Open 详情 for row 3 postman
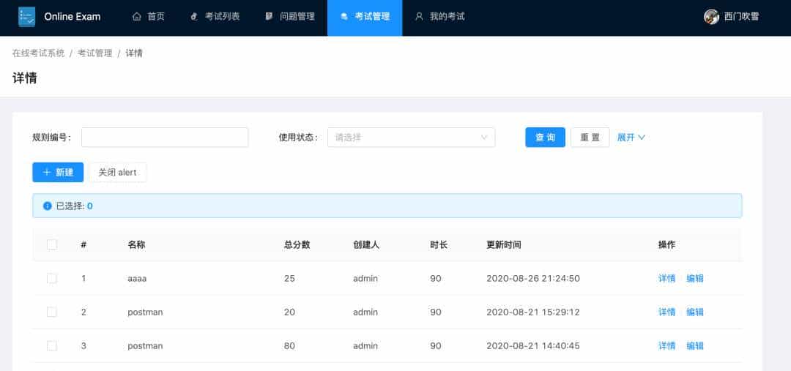Image resolution: width=791 pixels, height=371 pixels. point(667,346)
